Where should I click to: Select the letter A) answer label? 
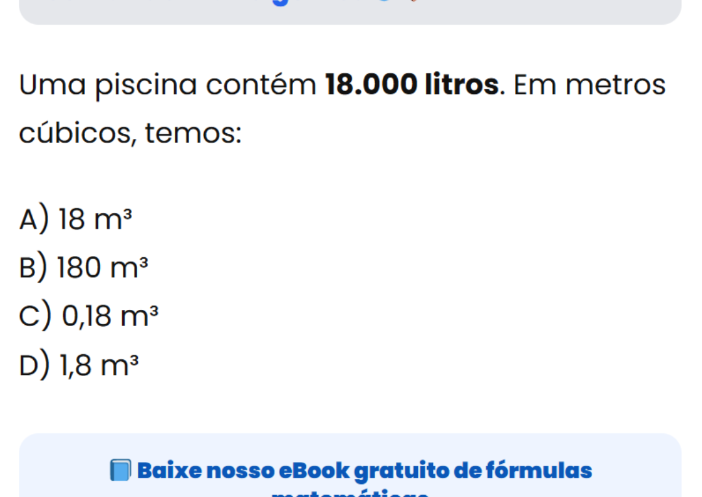point(34,219)
